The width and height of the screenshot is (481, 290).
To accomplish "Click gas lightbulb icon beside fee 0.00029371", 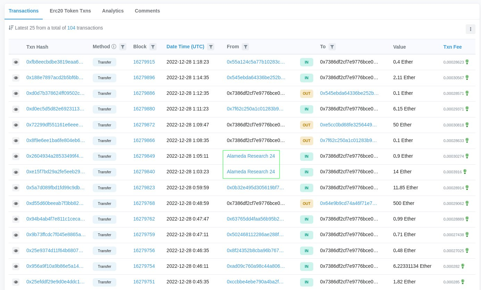I will (x=467, y=109).
